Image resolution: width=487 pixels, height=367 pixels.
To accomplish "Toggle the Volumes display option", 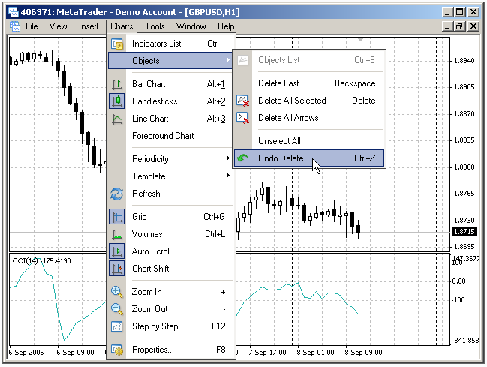I will [x=171, y=234].
